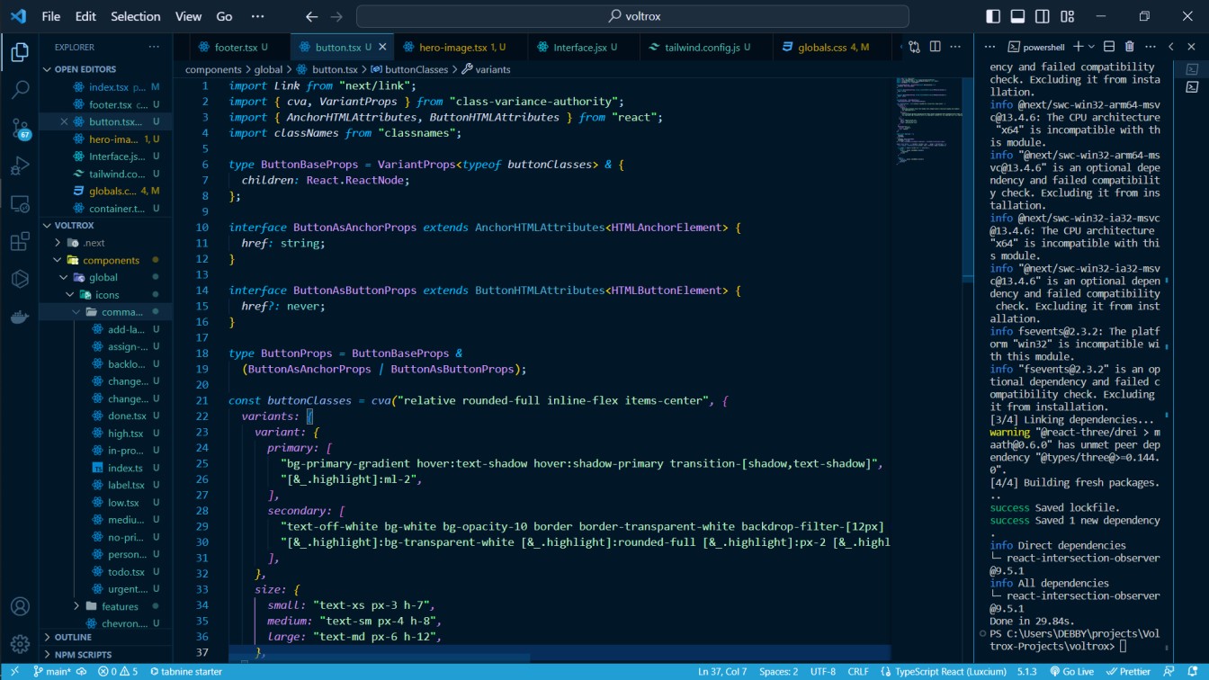Open the Selection menu

(136, 16)
